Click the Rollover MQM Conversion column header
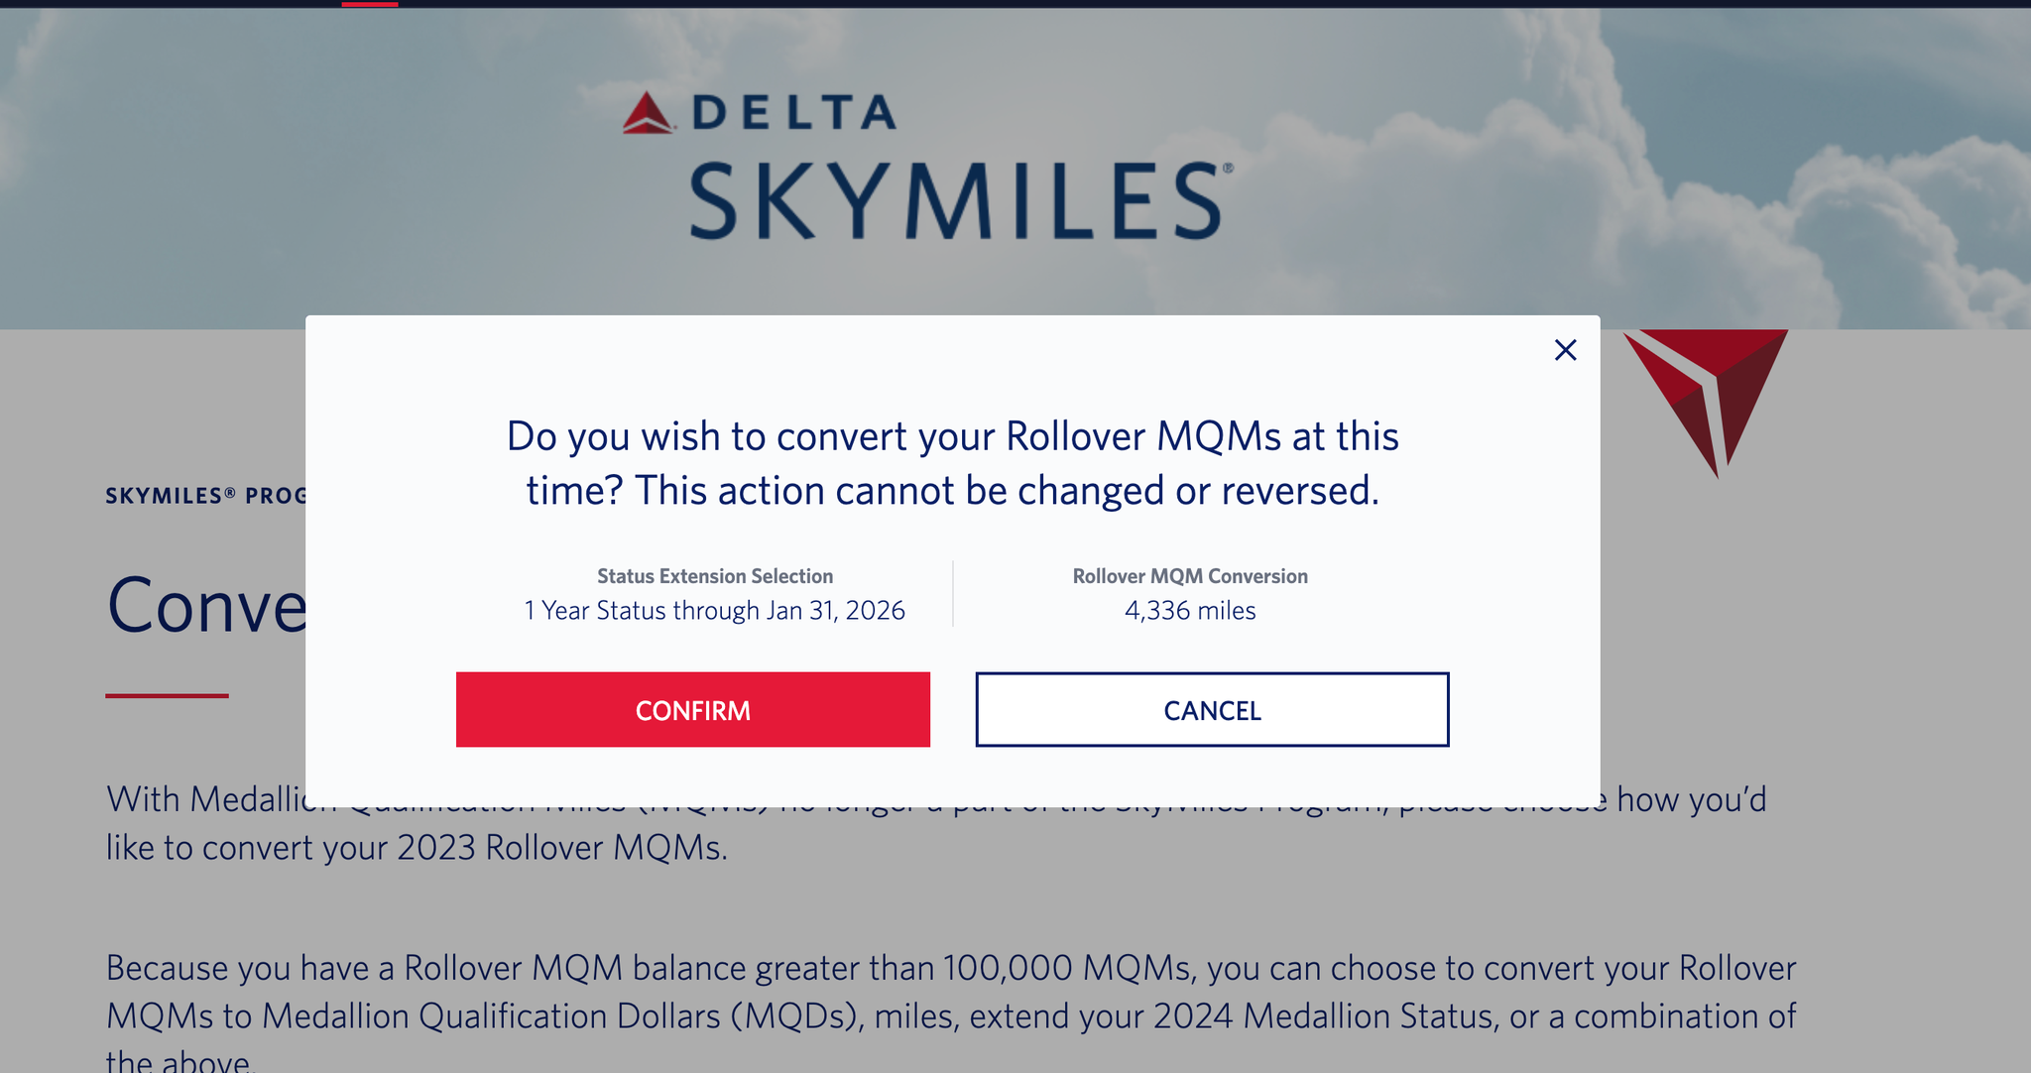Viewport: 2031px width, 1073px height. (x=1189, y=575)
